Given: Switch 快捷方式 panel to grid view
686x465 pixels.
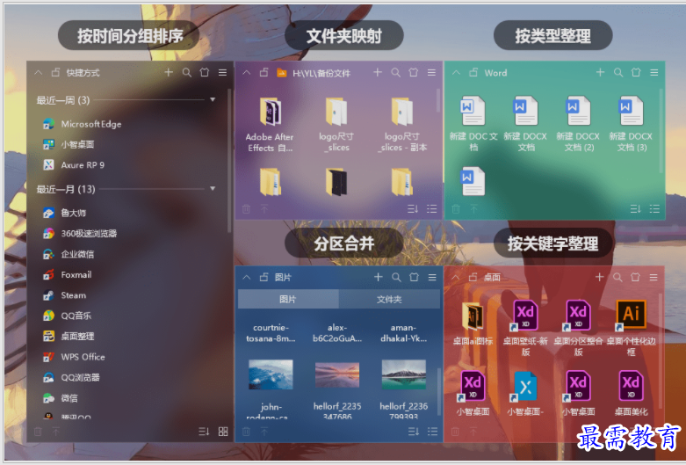Looking at the screenshot, I should tap(223, 432).
